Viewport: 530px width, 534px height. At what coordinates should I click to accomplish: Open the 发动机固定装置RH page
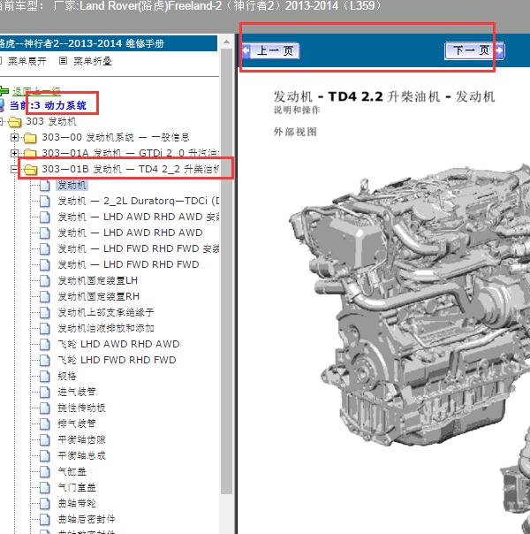[98, 297]
